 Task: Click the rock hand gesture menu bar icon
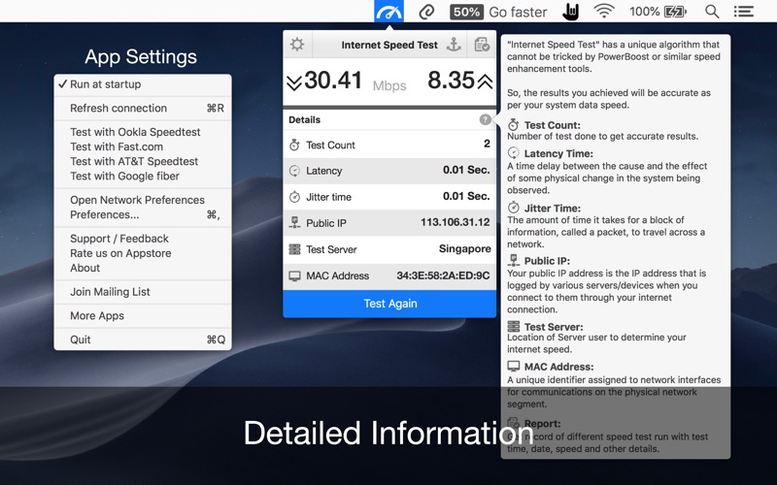tap(571, 12)
